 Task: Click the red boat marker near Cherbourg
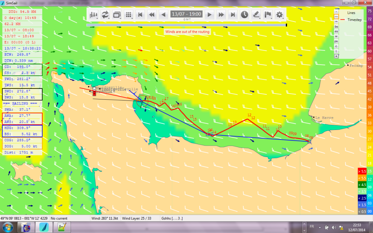94,91
